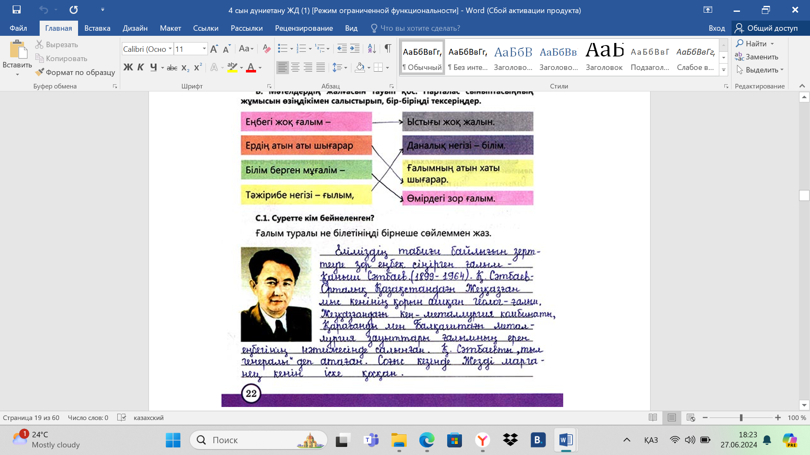Open the font size 11 dropdown

pyautogui.click(x=204, y=49)
